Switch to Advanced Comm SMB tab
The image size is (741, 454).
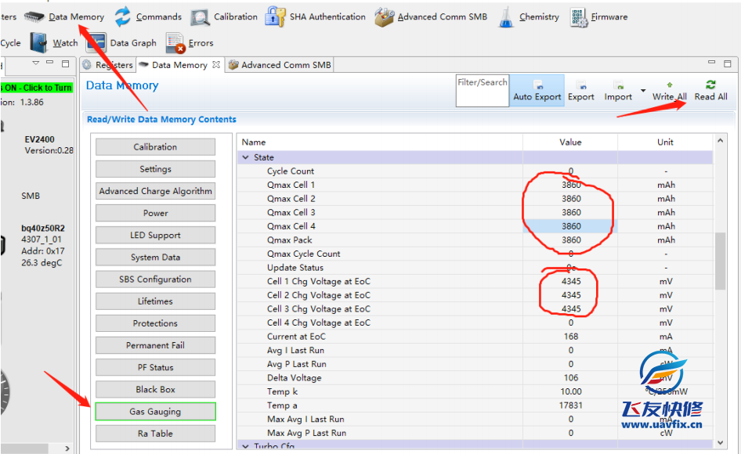tap(280, 65)
